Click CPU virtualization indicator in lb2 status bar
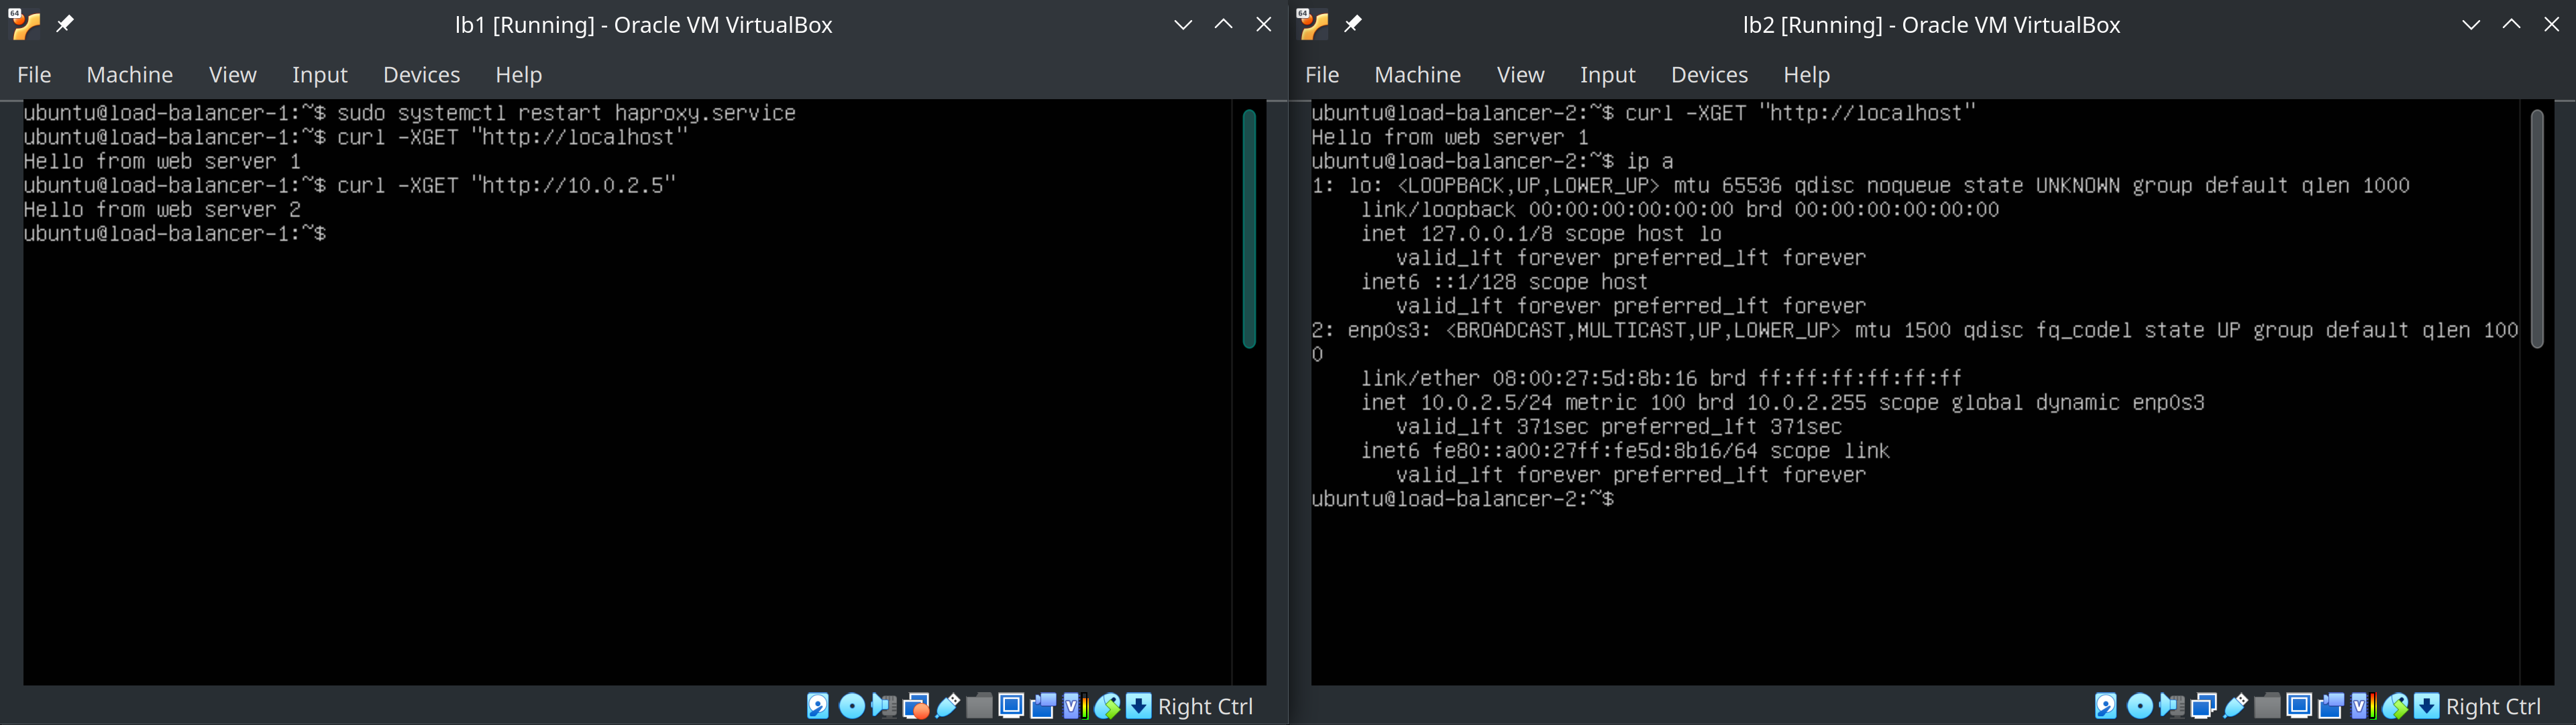The width and height of the screenshot is (2576, 725). click(2363, 706)
